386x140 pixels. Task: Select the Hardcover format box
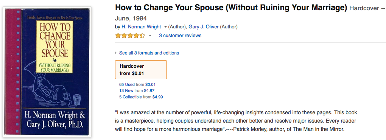[x=141, y=70]
